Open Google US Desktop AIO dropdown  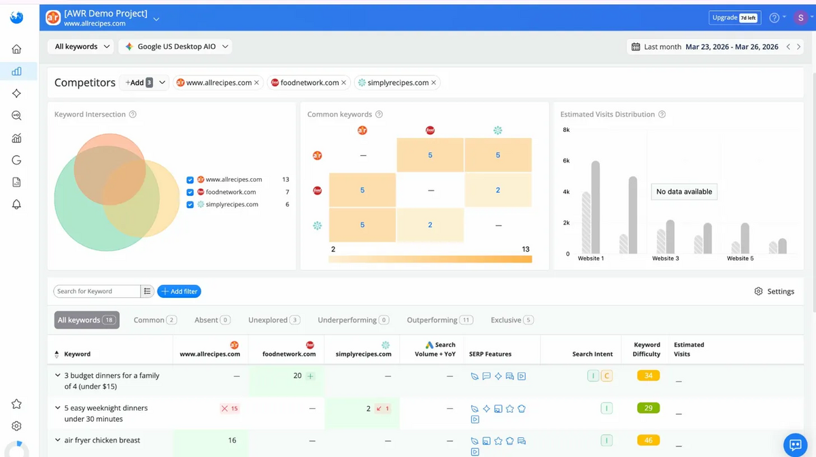pyautogui.click(x=175, y=46)
